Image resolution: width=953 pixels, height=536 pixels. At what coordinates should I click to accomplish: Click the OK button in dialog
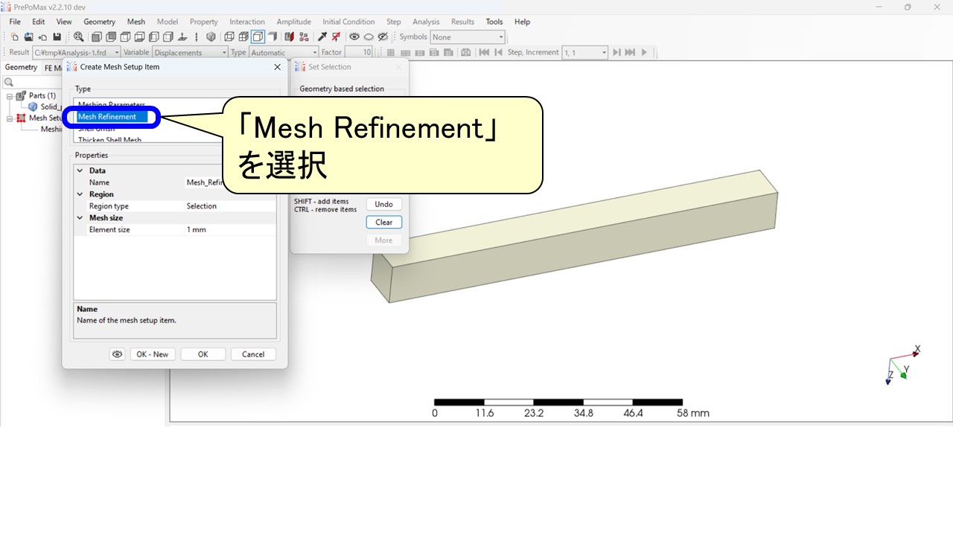click(203, 354)
